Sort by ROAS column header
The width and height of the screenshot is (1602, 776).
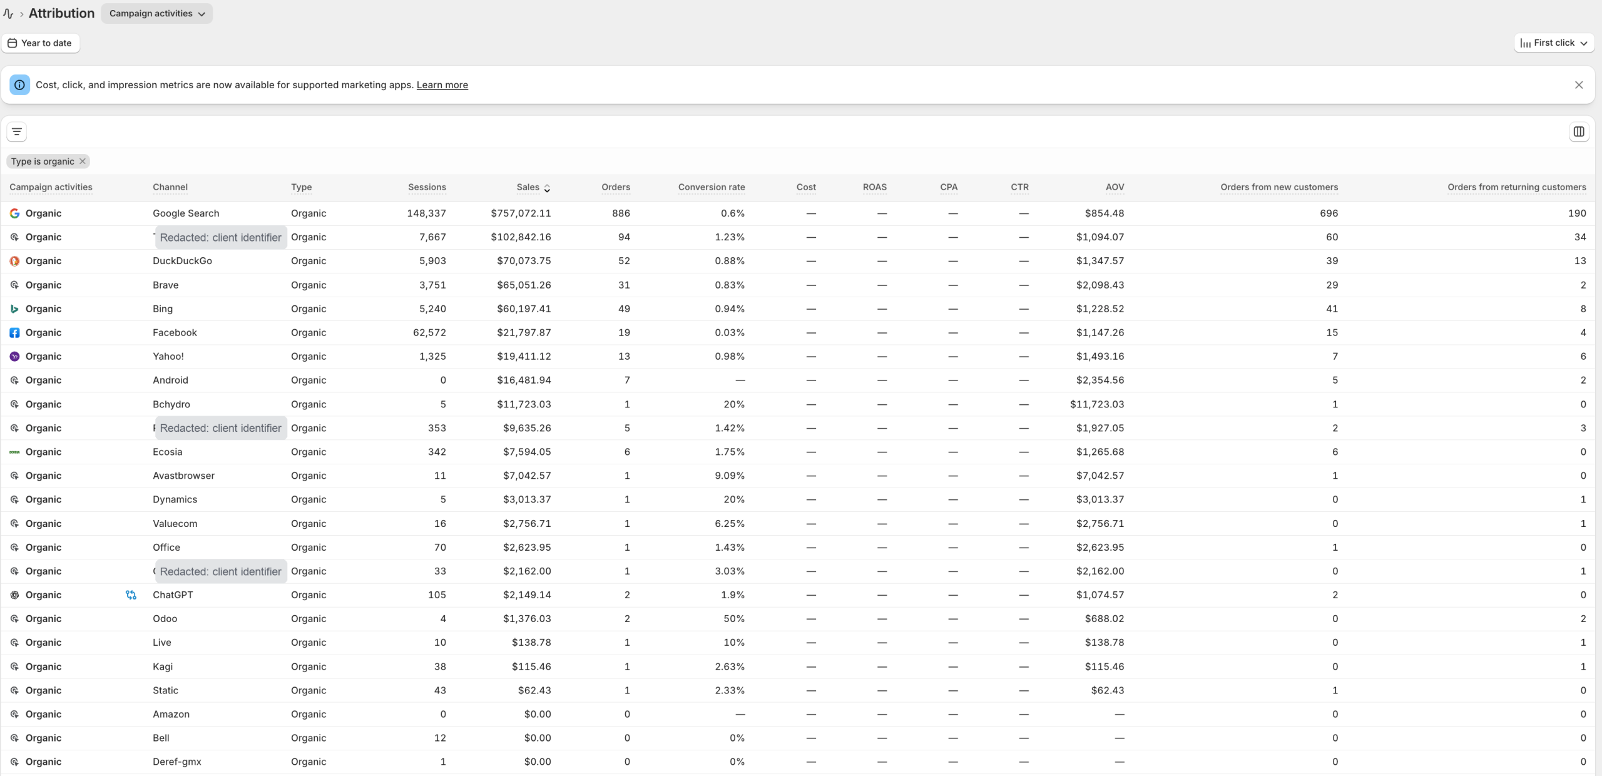(875, 187)
